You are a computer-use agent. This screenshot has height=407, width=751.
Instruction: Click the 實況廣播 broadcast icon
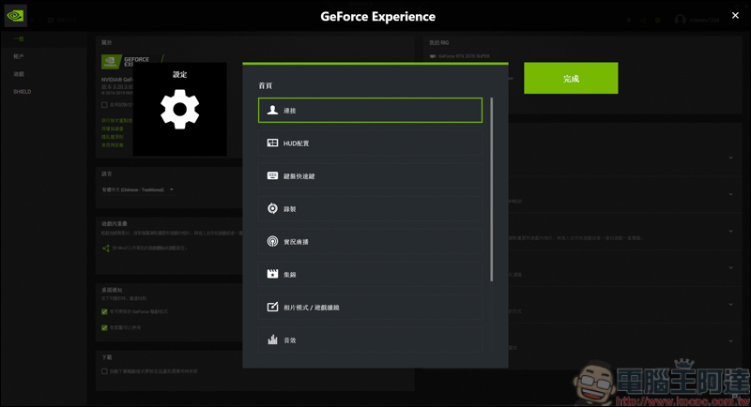click(x=272, y=242)
